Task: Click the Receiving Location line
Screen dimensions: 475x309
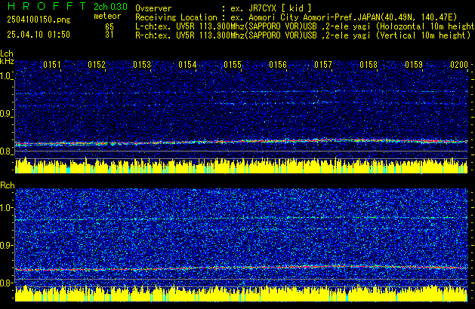Action: click(x=296, y=17)
